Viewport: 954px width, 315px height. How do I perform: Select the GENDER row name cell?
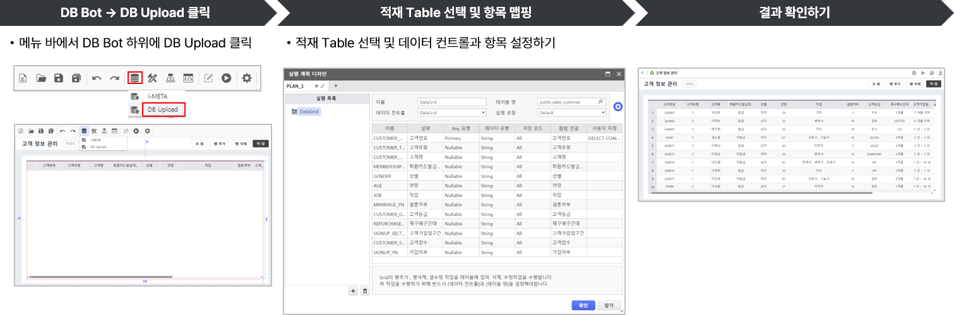tap(389, 176)
